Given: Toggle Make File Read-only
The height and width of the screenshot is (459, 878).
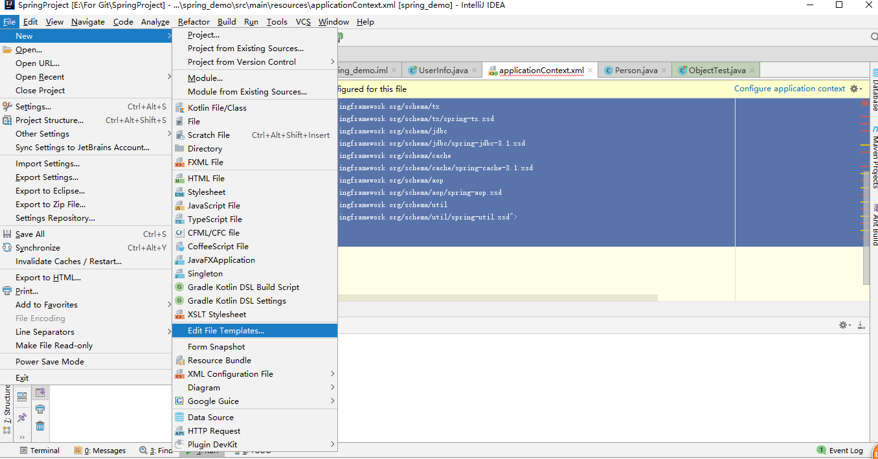Looking at the screenshot, I should click(x=85, y=346).
